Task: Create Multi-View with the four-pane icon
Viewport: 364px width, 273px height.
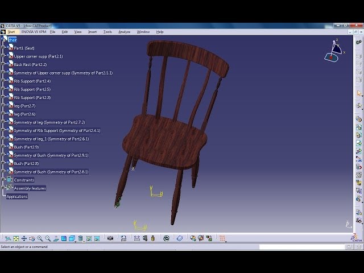Action: pyautogui.click(x=64, y=238)
